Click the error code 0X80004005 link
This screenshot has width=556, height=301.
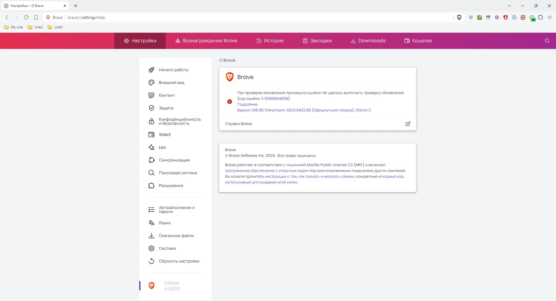pos(277,99)
